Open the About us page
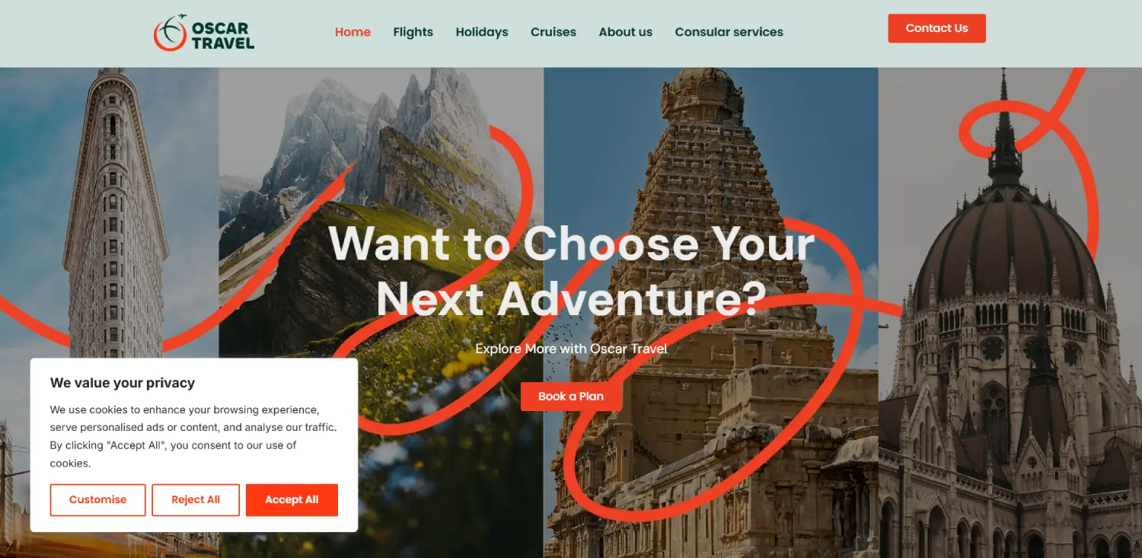The width and height of the screenshot is (1142, 558). point(626,32)
